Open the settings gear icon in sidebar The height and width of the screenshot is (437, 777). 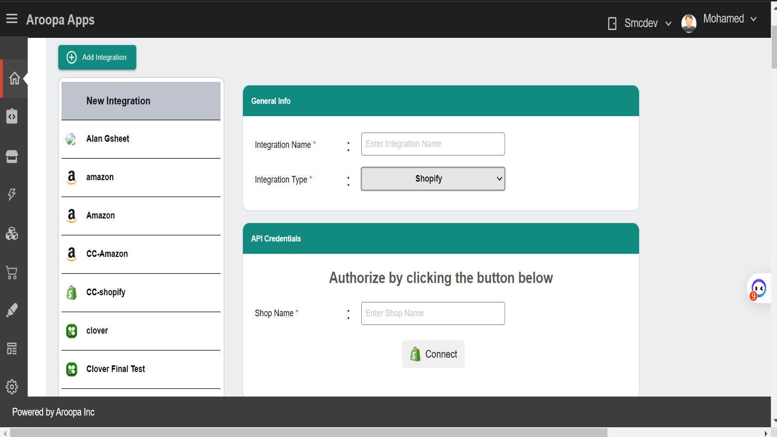[x=11, y=386]
